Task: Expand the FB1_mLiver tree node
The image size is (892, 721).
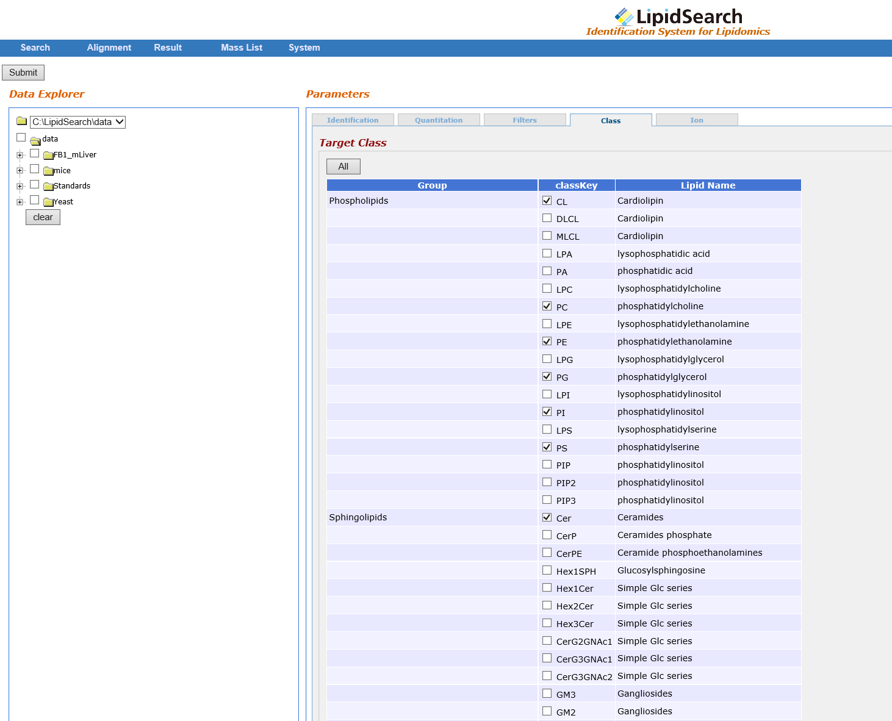Action: pos(20,155)
